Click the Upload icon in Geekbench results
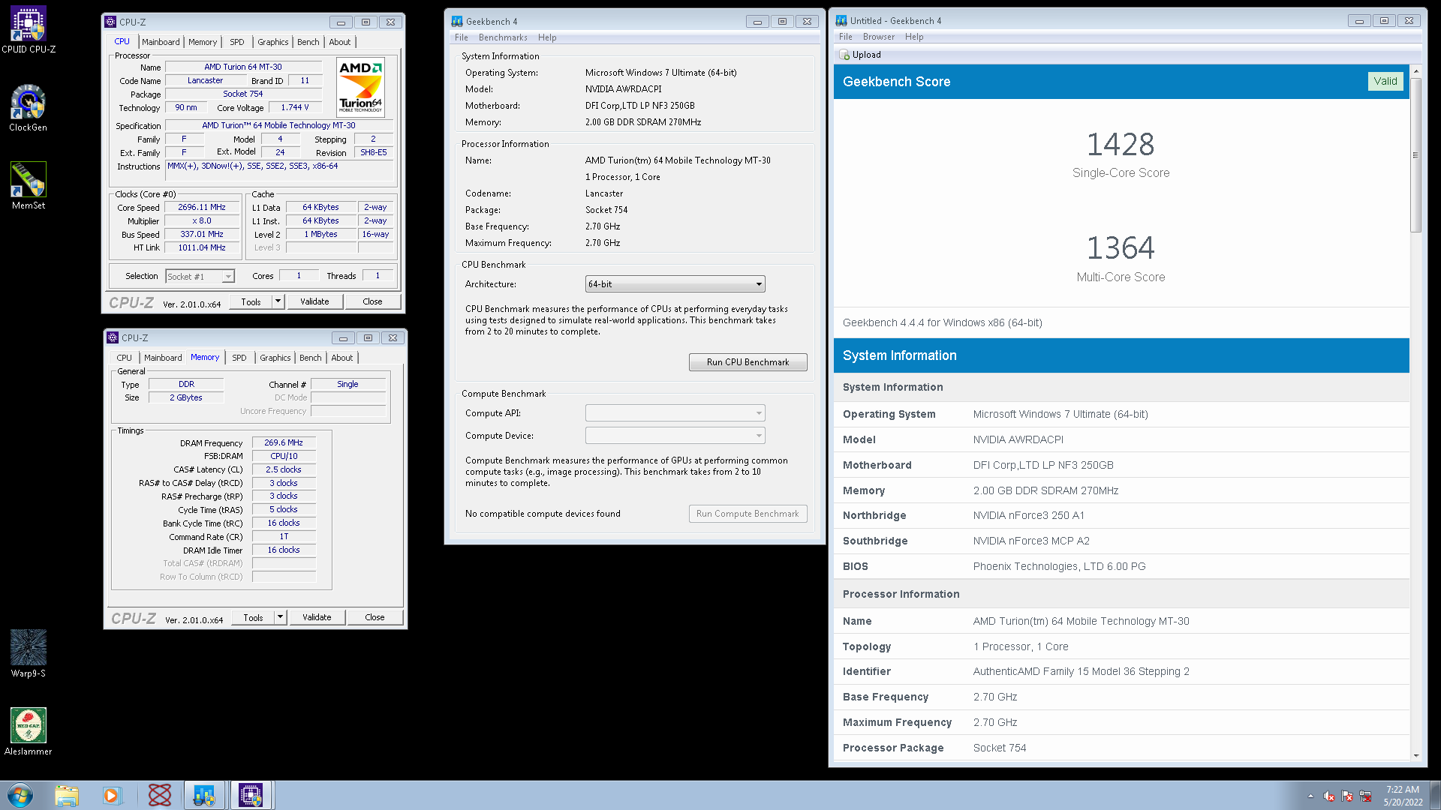 [x=844, y=55]
